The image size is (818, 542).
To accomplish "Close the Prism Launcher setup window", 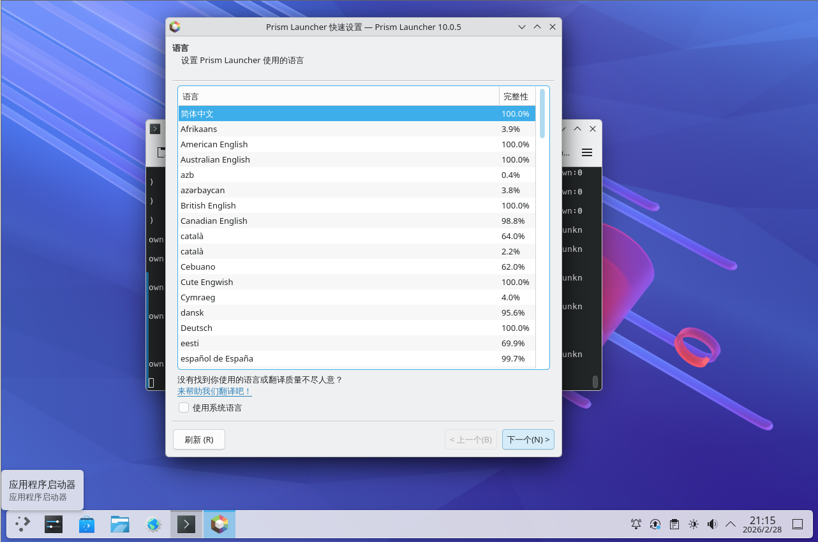I will (x=553, y=27).
